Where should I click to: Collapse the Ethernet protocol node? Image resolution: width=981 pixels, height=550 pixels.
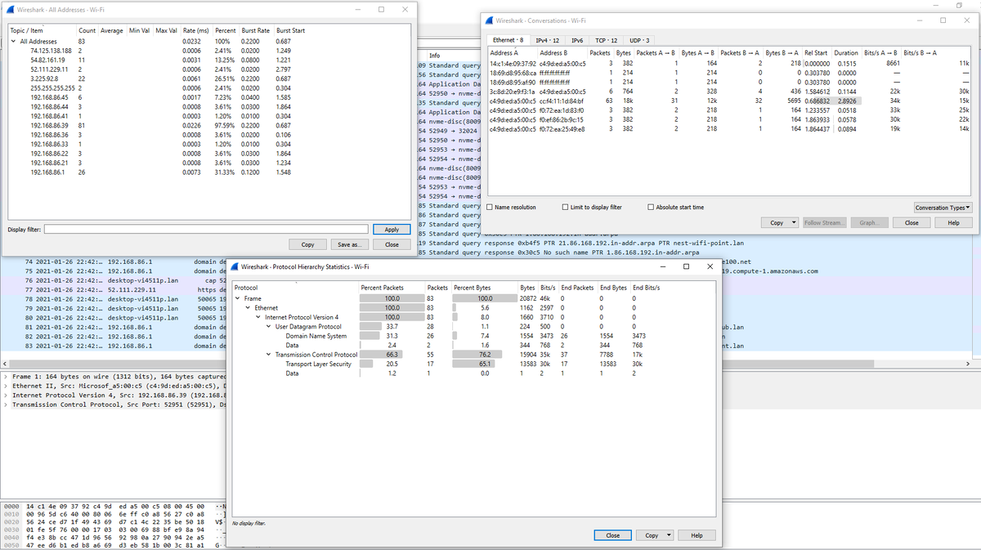point(248,308)
